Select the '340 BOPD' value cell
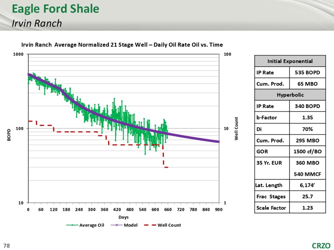The width and height of the screenshot is (334, 250). 307,106
